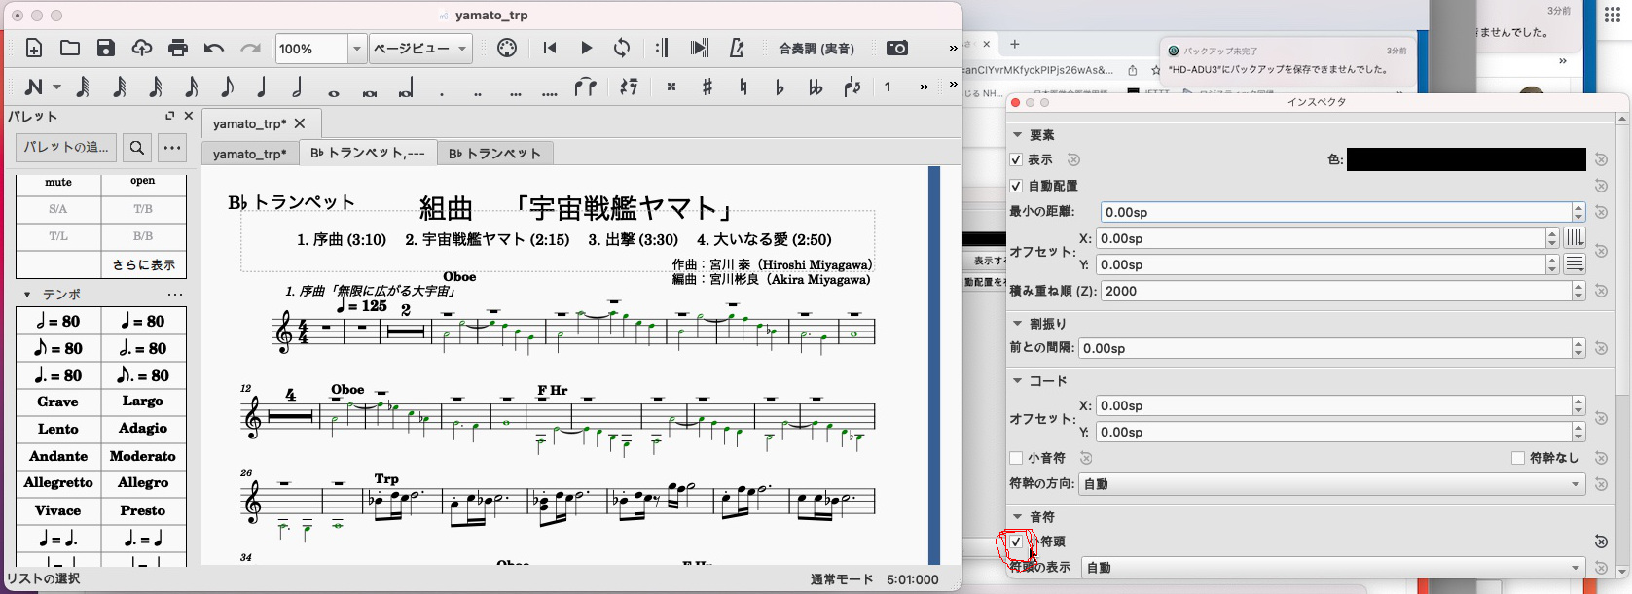The height and width of the screenshot is (594, 1632).
Task: Click the Print icon in toolbar
Action: click(x=178, y=49)
